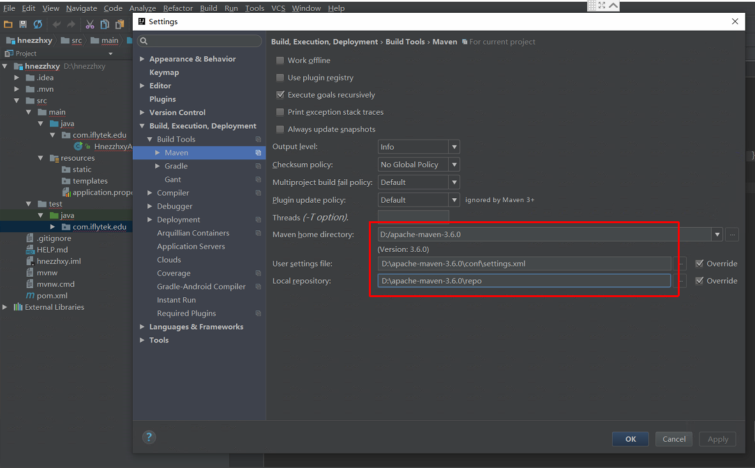
Task: Expand External Libraries in project tree
Action: coord(5,307)
